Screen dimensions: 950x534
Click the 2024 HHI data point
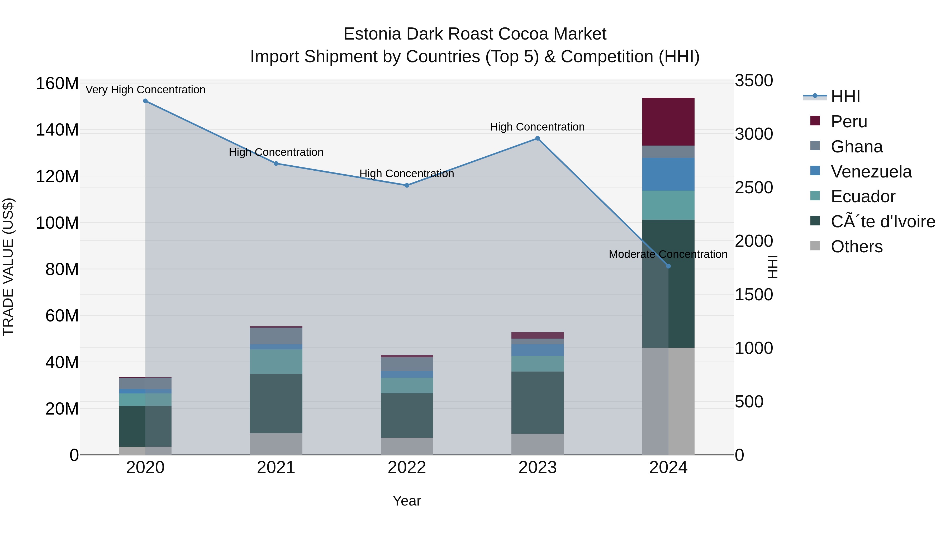point(668,266)
